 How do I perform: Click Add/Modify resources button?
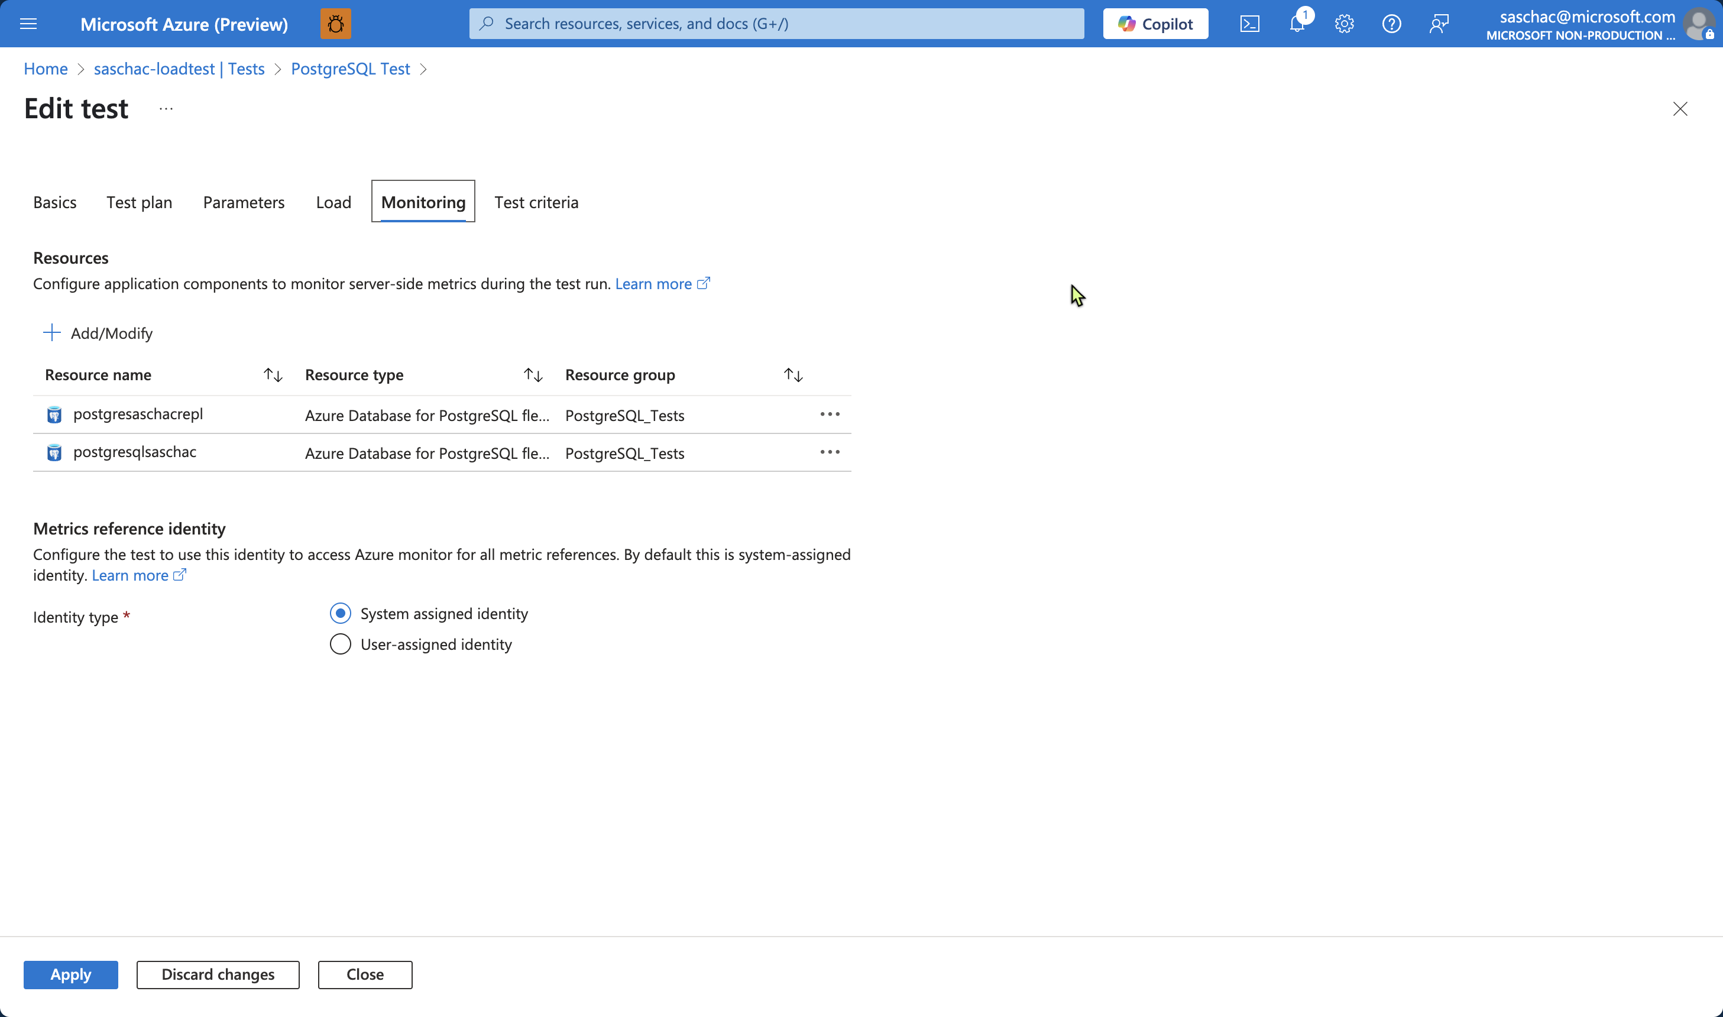pos(98,333)
